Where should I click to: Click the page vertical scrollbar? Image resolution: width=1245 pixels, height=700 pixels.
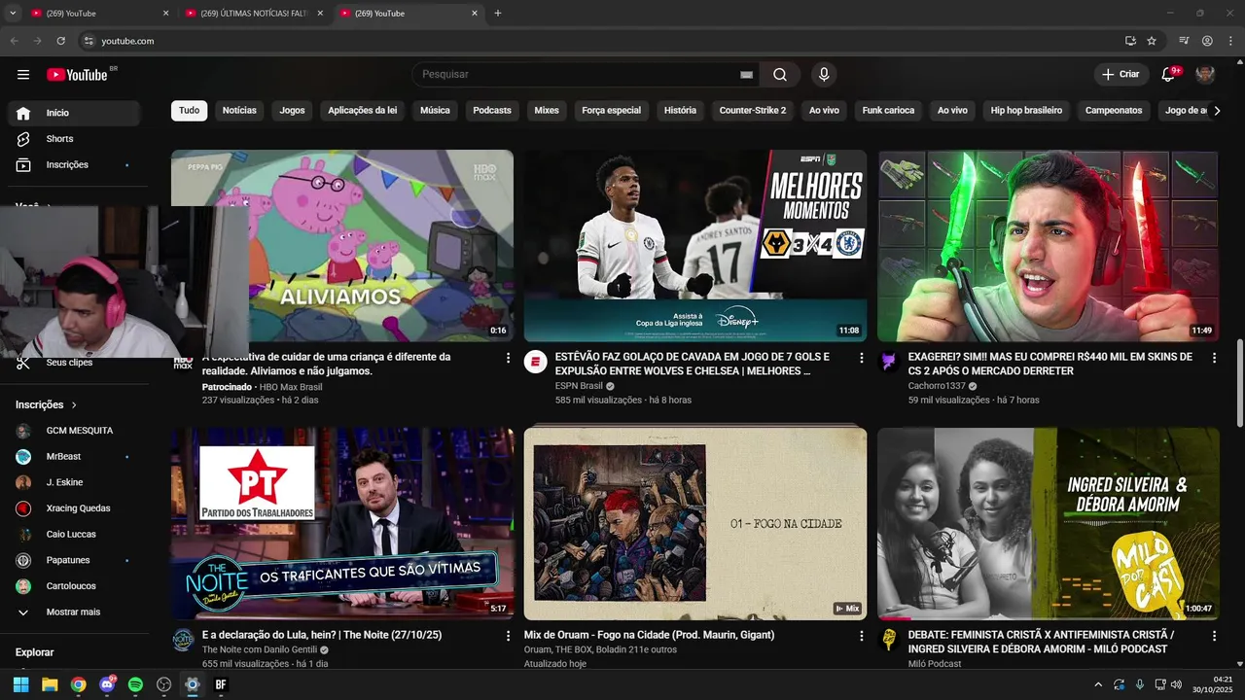coord(1239,382)
